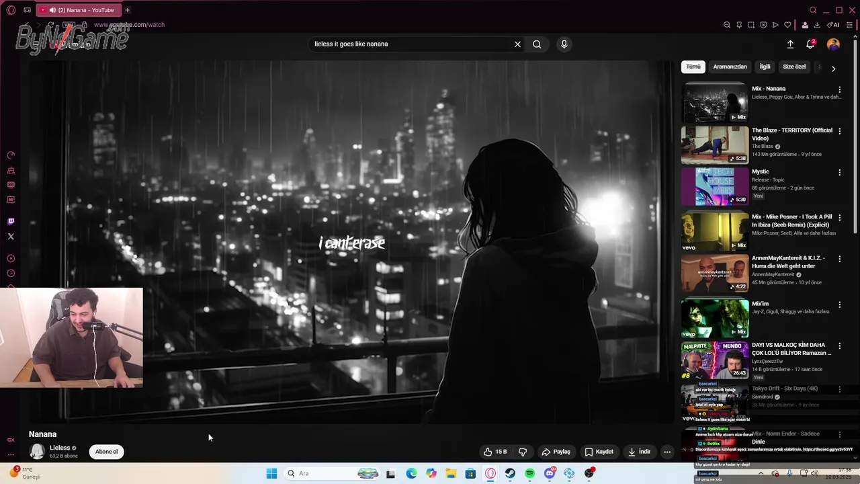Open options menu for The Blaze - TERRITORY
This screenshot has height=484, width=860.
tap(839, 131)
